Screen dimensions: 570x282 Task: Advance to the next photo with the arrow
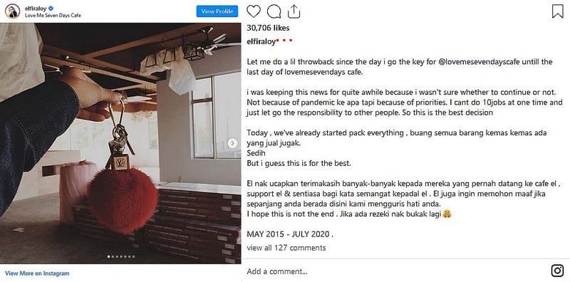click(233, 143)
